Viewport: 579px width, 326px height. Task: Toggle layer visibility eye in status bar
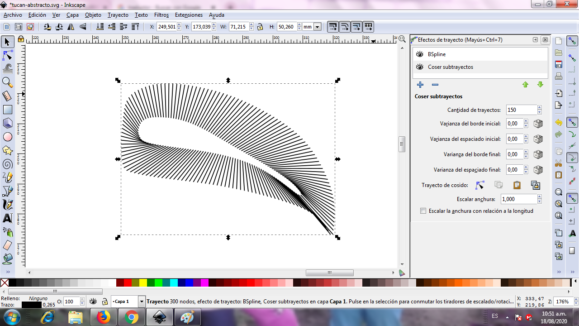[93, 302]
